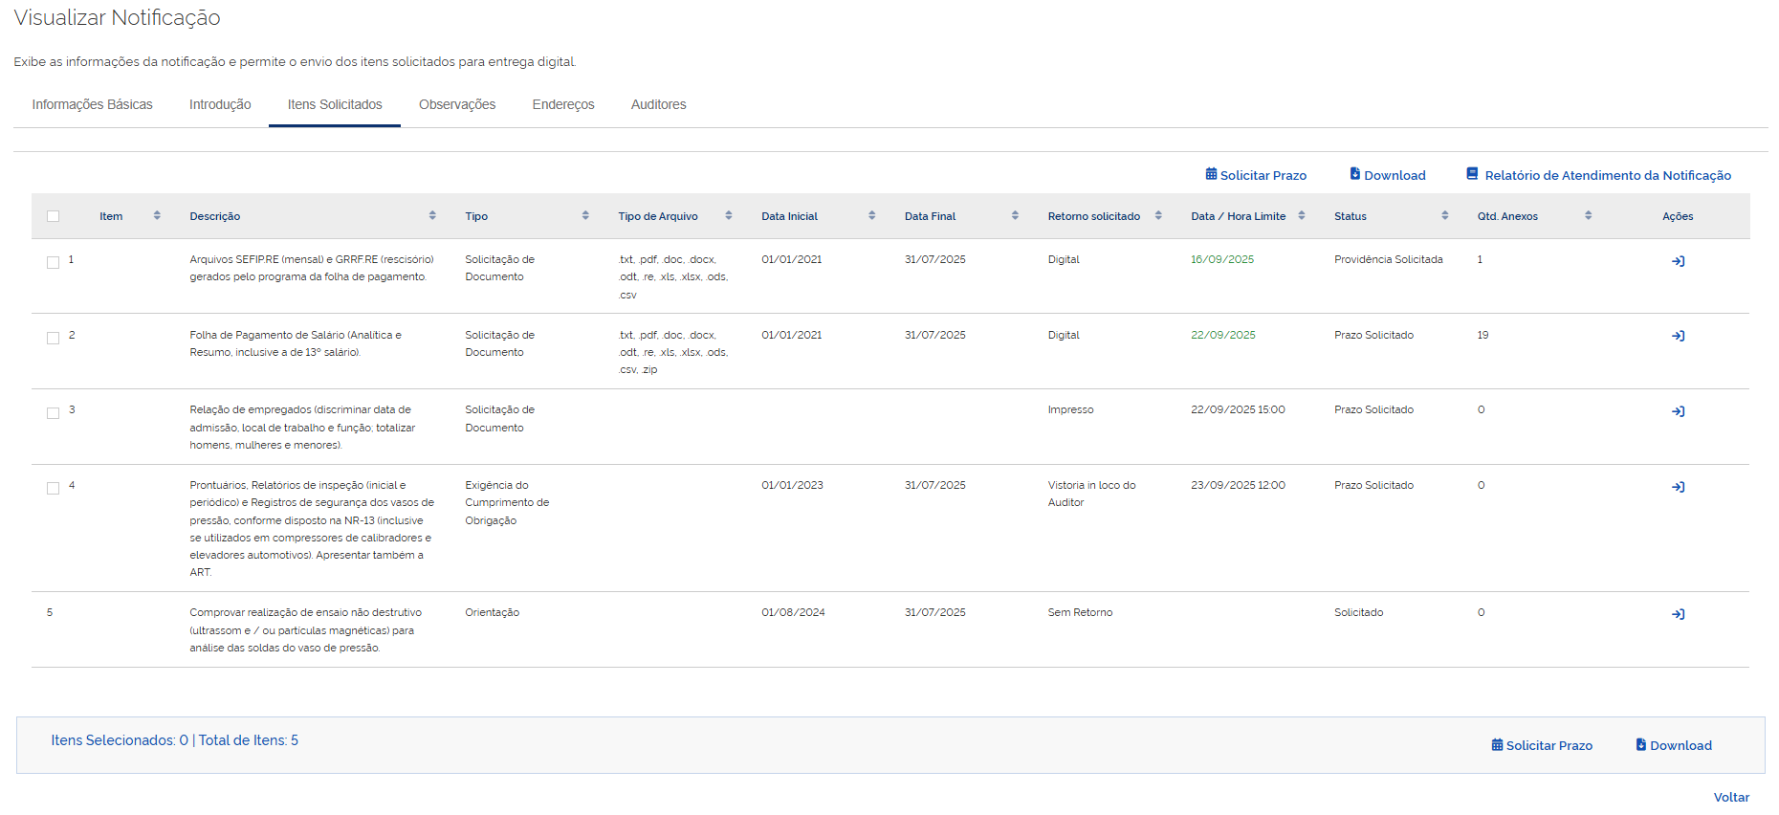Open the Endereços tab

[563, 104]
